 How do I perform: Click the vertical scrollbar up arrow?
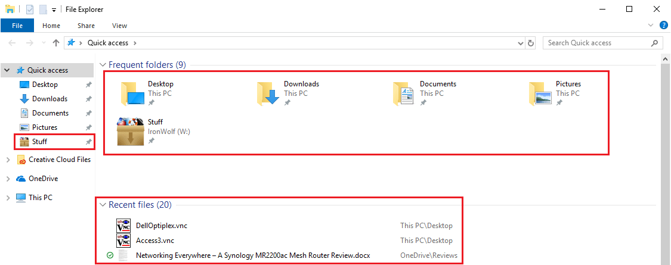666,58
